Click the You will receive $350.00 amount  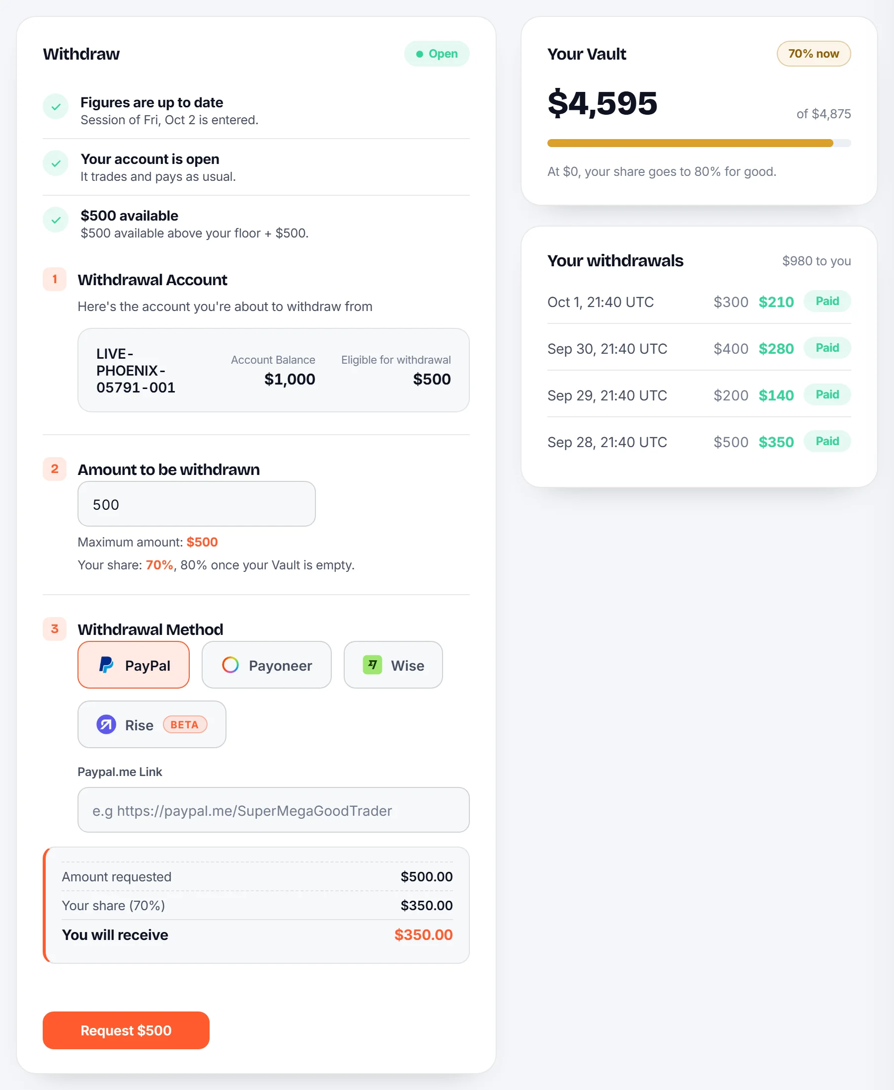423,935
